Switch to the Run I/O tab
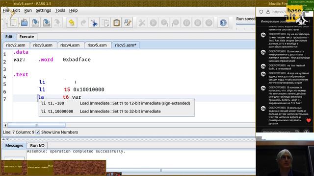The width and height of the screenshot is (314, 176). 37,146
